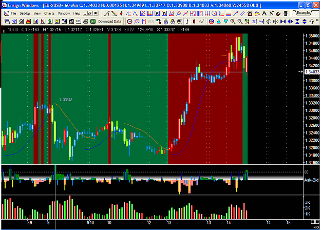The height and width of the screenshot is (230, 321).
Task: Select the fan lines tool
Action: 143,13
